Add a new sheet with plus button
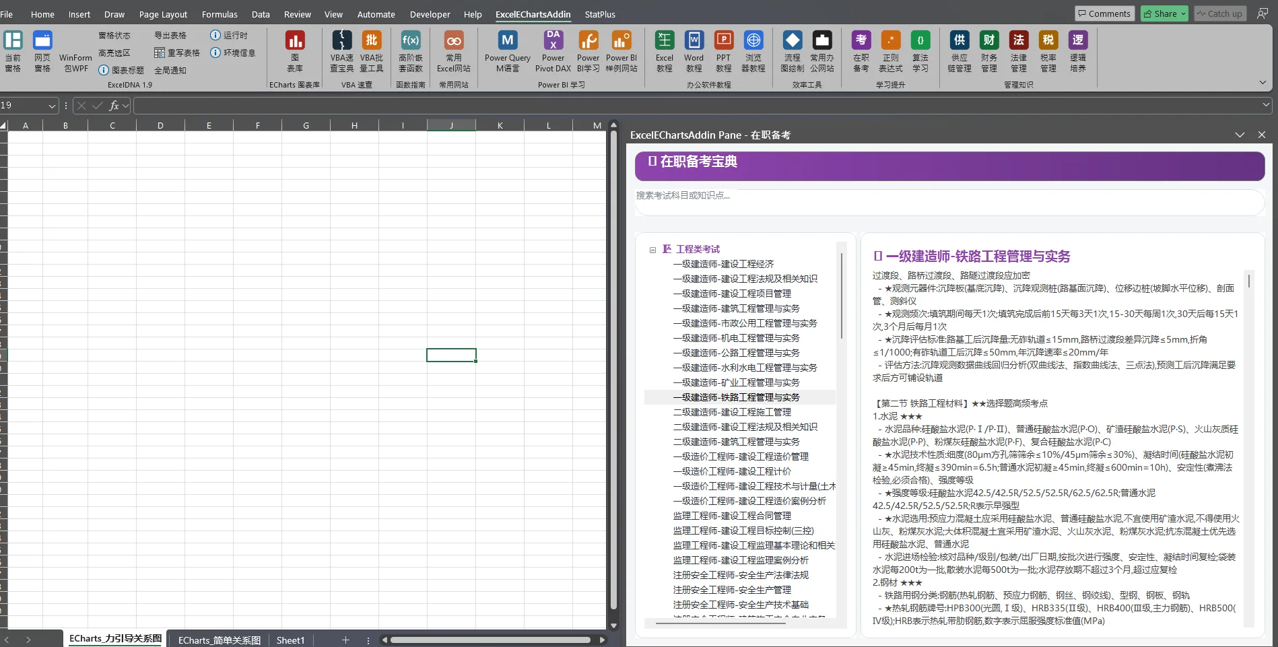The width and height of the screenshot is (1278, 647). pyautogui.click(x=345, y=640)
